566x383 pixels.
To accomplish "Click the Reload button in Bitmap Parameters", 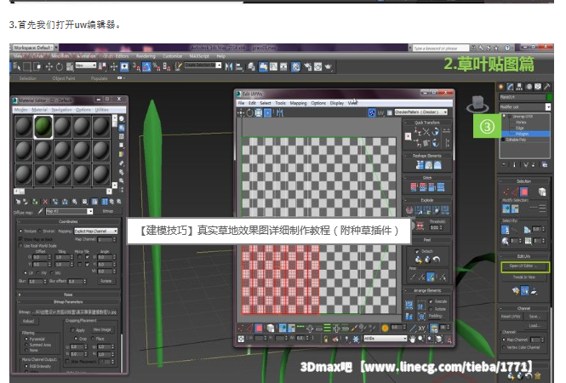I will 29,321.
